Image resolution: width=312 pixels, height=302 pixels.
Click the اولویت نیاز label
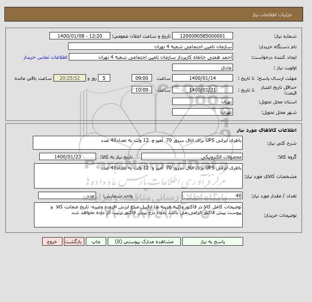[285, 68]
